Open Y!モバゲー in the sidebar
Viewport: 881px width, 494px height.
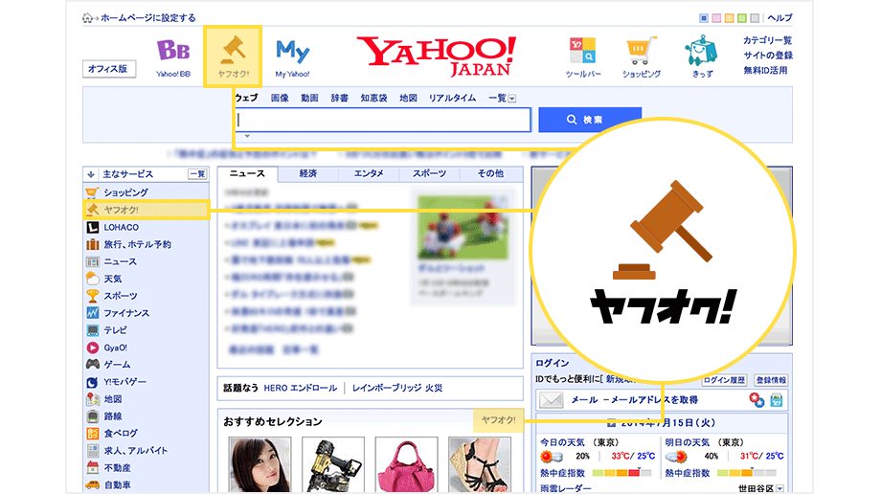(124, 382)
